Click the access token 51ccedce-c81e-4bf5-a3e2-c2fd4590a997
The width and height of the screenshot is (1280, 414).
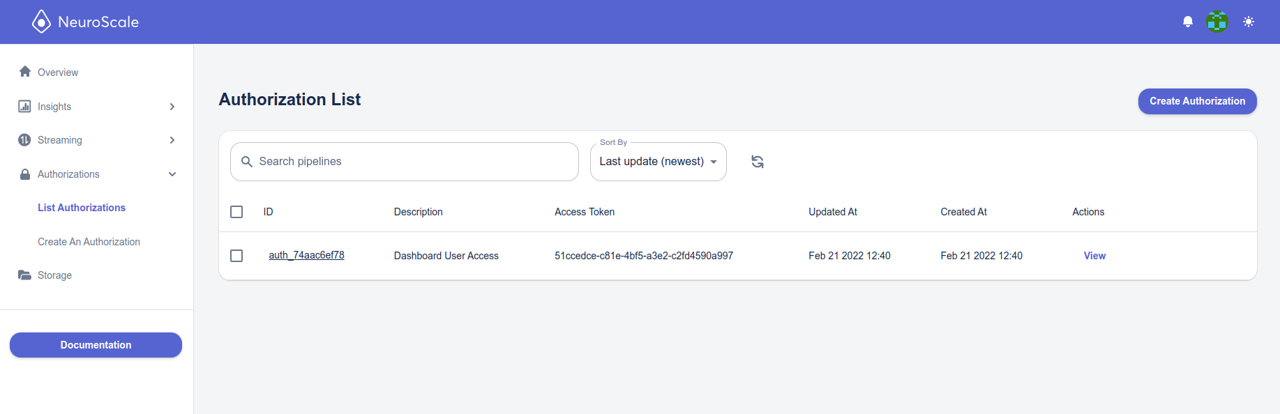point(644,256)
